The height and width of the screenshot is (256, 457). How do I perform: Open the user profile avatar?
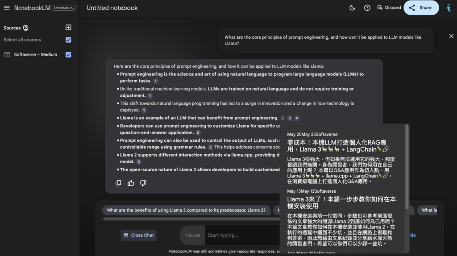[449, 8]
